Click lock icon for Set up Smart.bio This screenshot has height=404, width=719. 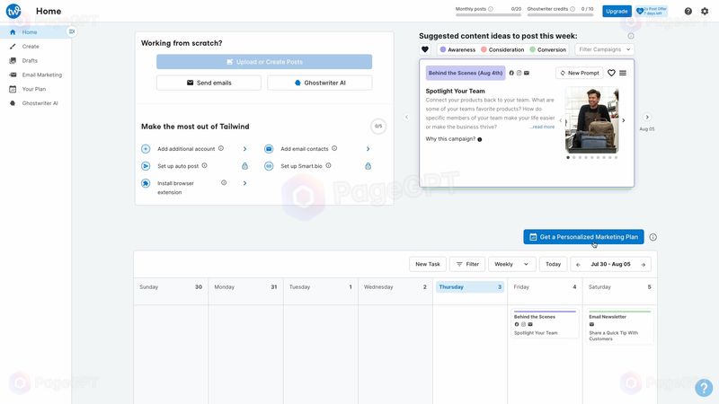tap(368, 166)
